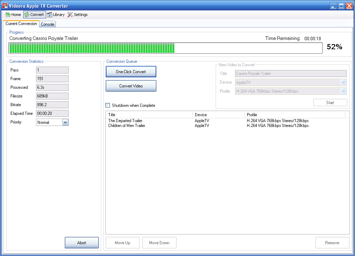Open the Device dropdown arrow
Image resolution: width=355 pixels, height=256 pixels.
[343, 83]
